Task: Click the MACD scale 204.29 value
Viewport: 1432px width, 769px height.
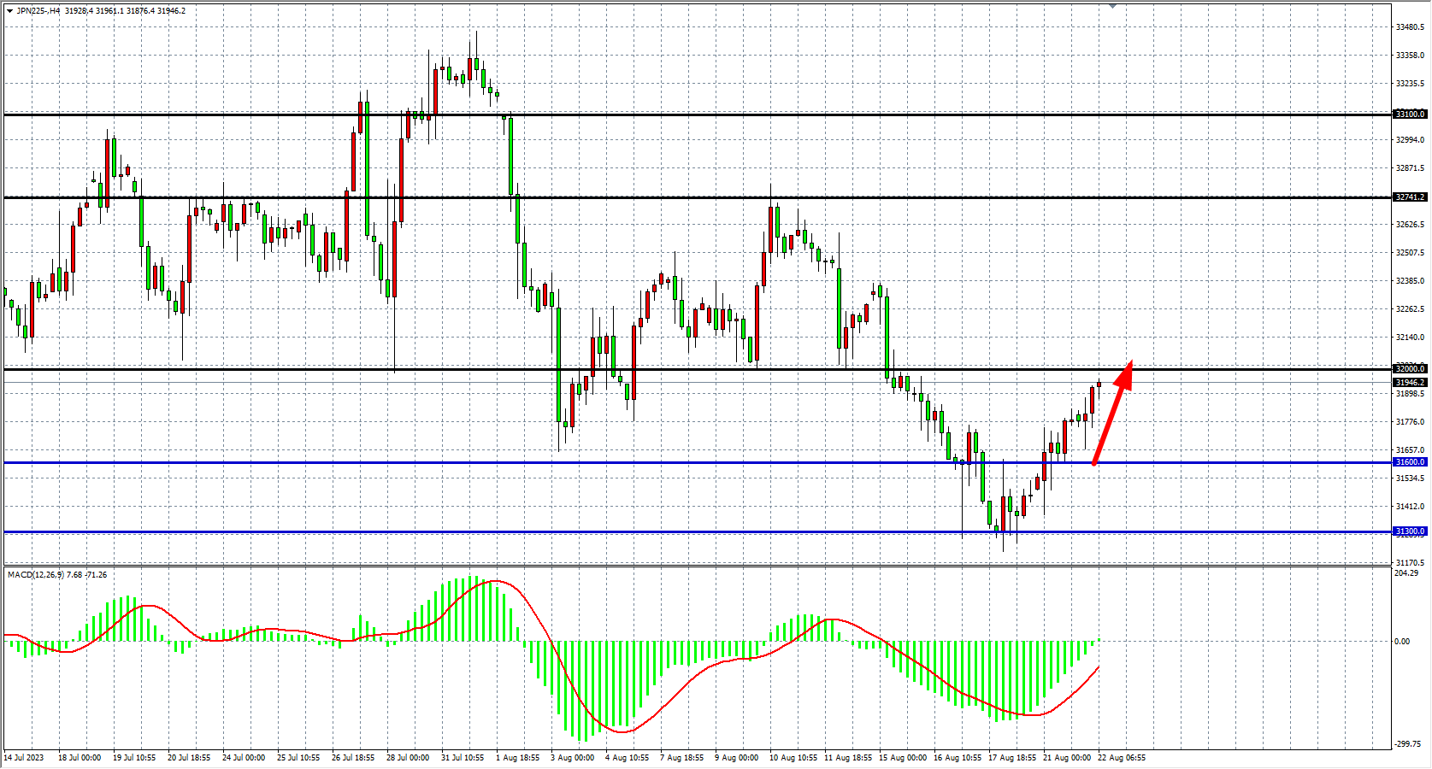Action: pos(1406,573)
